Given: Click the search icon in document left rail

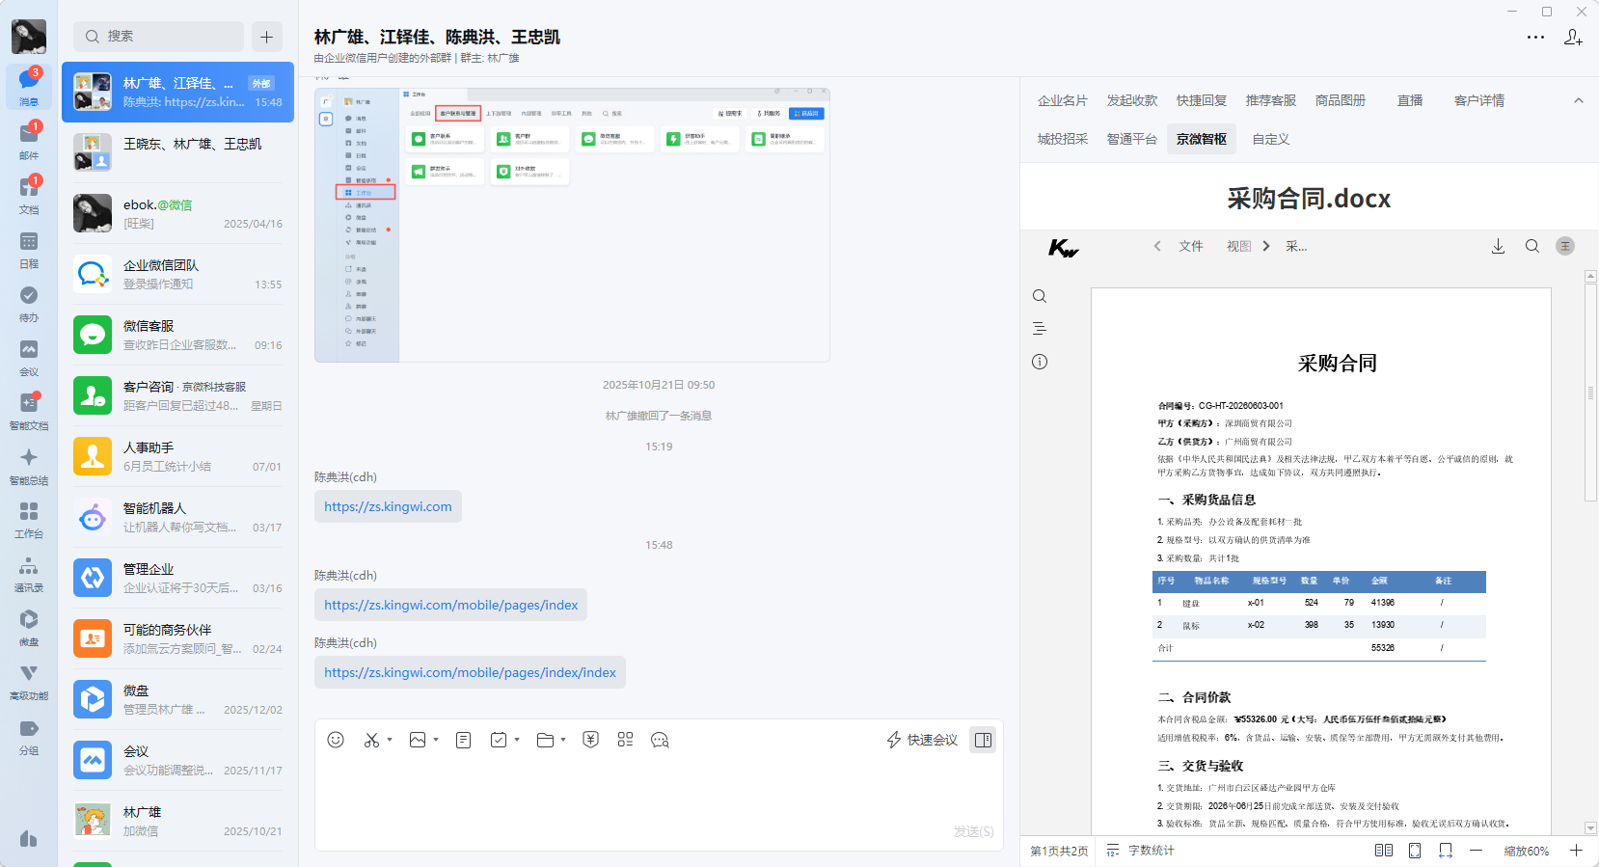Looking at the screenshot, I should [x=1040, y=296].
